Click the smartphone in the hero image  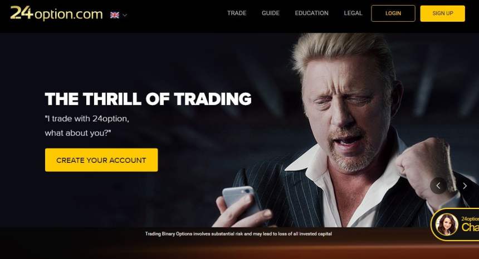click(x=241, y=201)
